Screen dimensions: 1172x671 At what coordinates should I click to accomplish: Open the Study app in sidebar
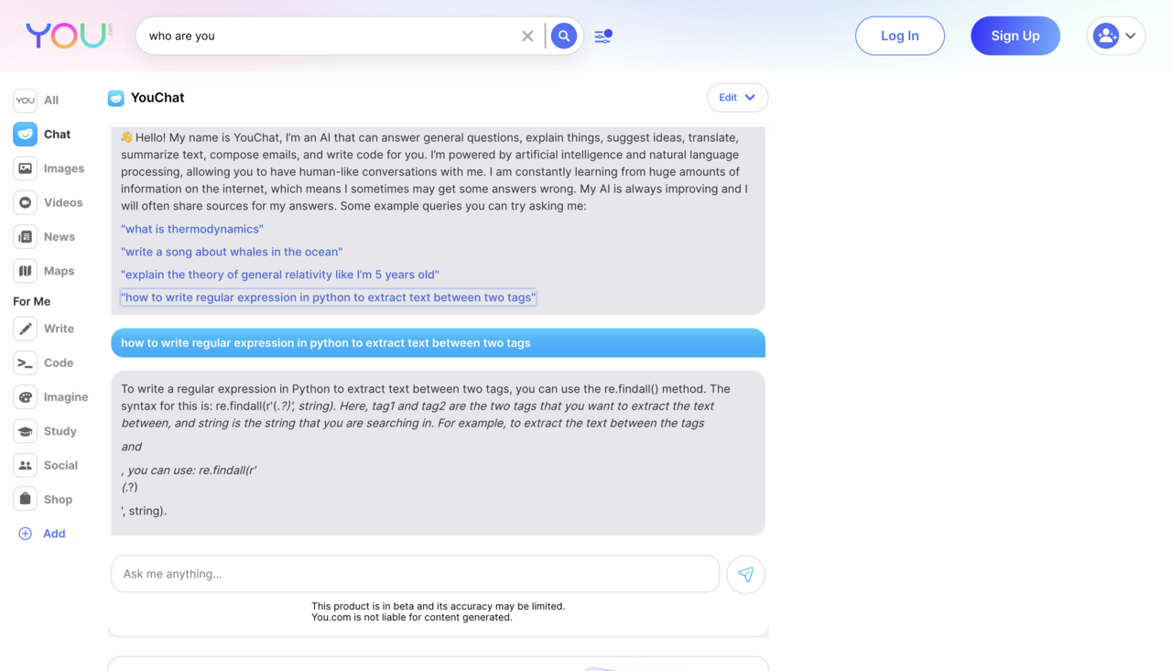[x=45, y=431]
